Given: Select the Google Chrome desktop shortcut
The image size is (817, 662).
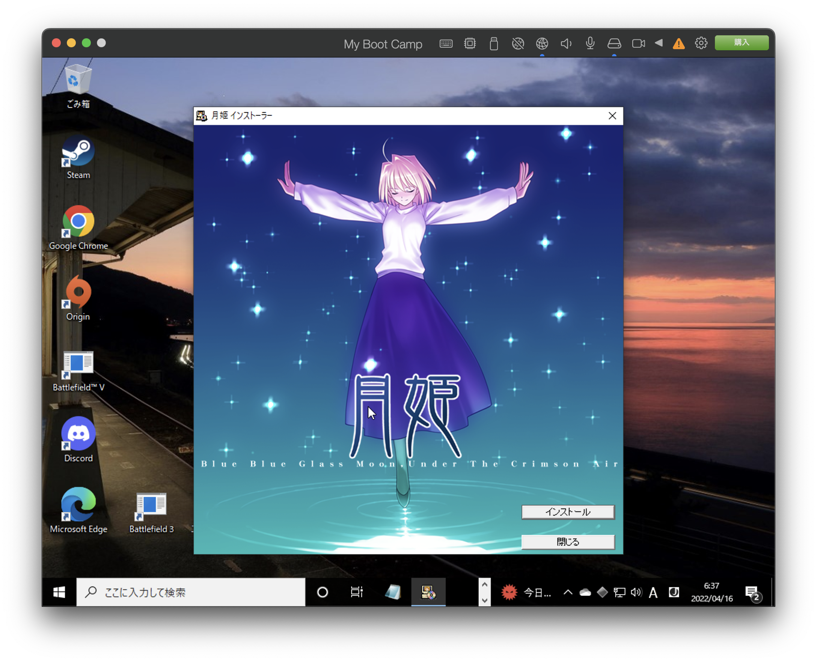Looking at the screenshot, I should (x=78, y=229).
